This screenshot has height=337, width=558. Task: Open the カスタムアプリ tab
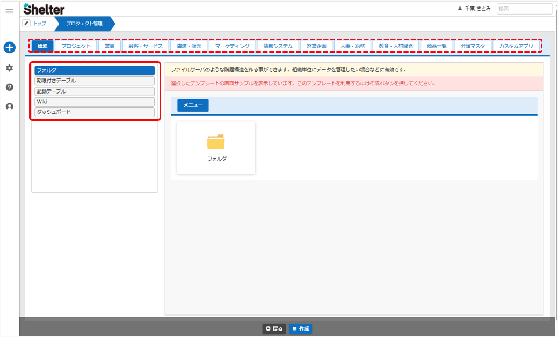[x=516, y=46]
